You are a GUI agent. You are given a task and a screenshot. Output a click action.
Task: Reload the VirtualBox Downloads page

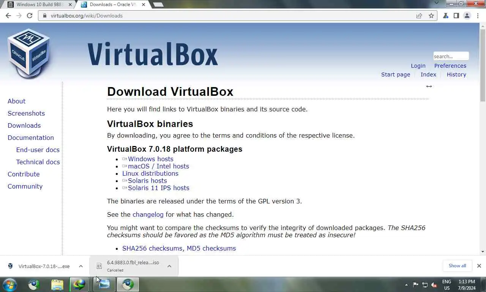point(30,16)
